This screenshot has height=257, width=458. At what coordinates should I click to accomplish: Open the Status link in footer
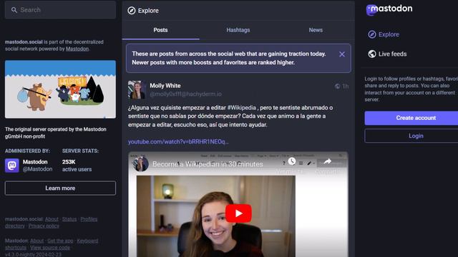click(x=69, y=219)
